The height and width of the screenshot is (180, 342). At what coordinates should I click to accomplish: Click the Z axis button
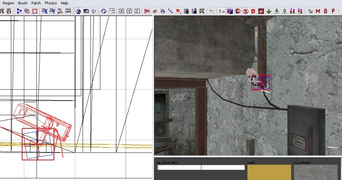[137, 11]
